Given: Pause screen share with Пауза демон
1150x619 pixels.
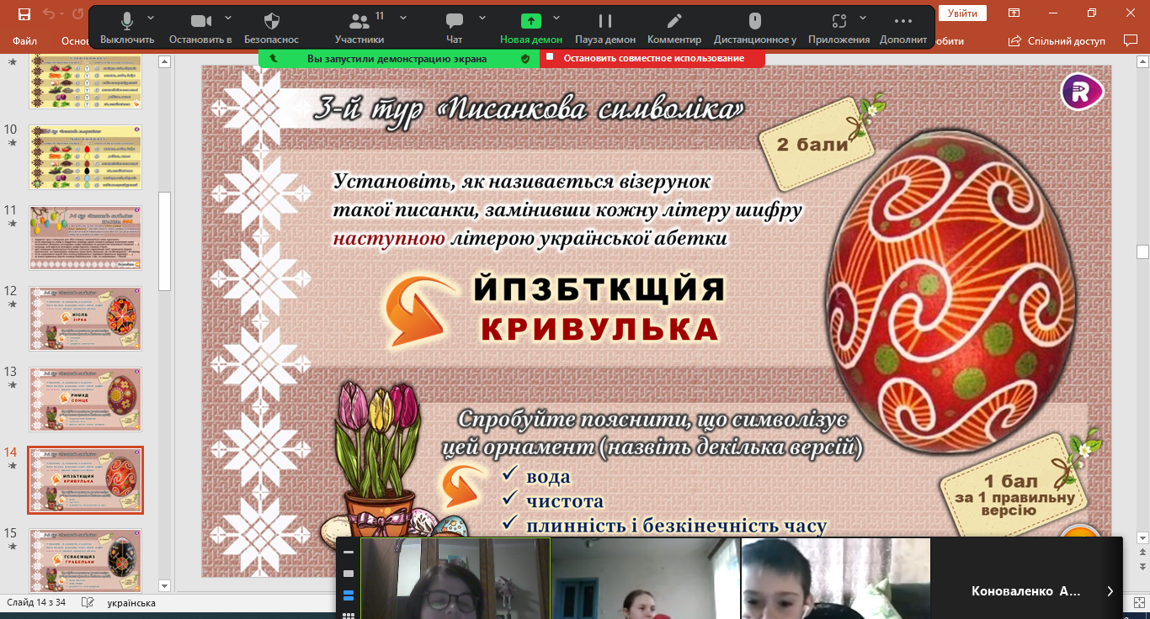Looking at the screenshot, I should coord(605,29).
